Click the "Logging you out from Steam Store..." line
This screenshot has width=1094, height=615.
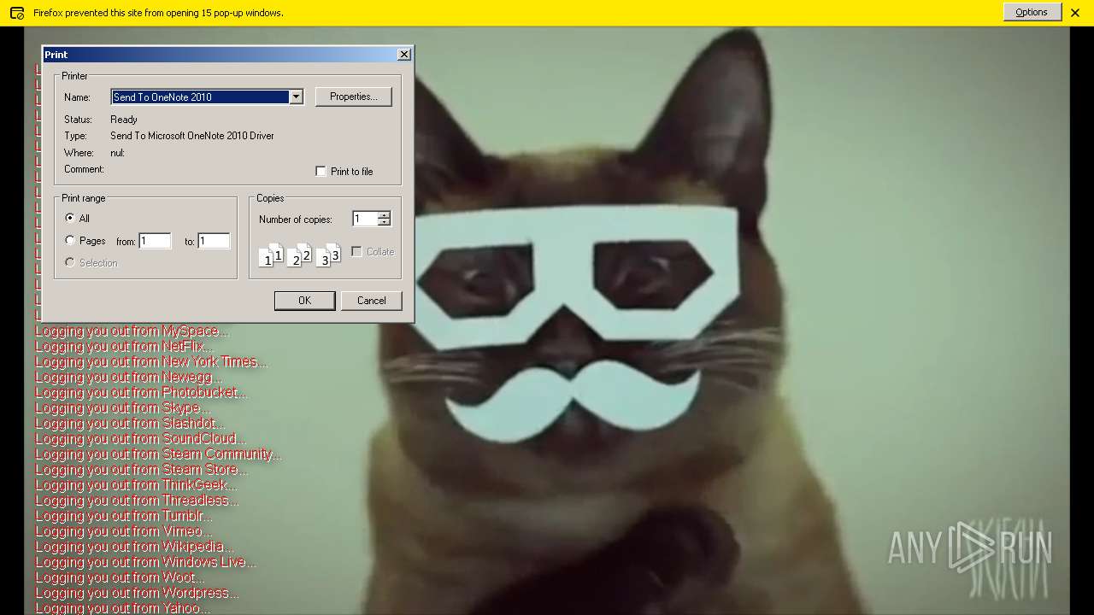pos(141,469)
